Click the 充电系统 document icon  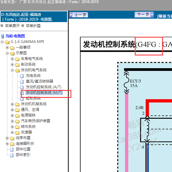point(22,76)
